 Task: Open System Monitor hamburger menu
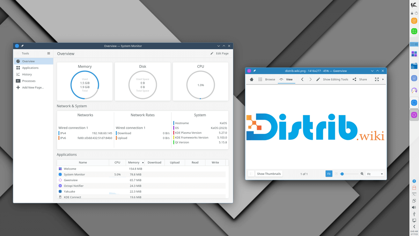coord(49,53)
